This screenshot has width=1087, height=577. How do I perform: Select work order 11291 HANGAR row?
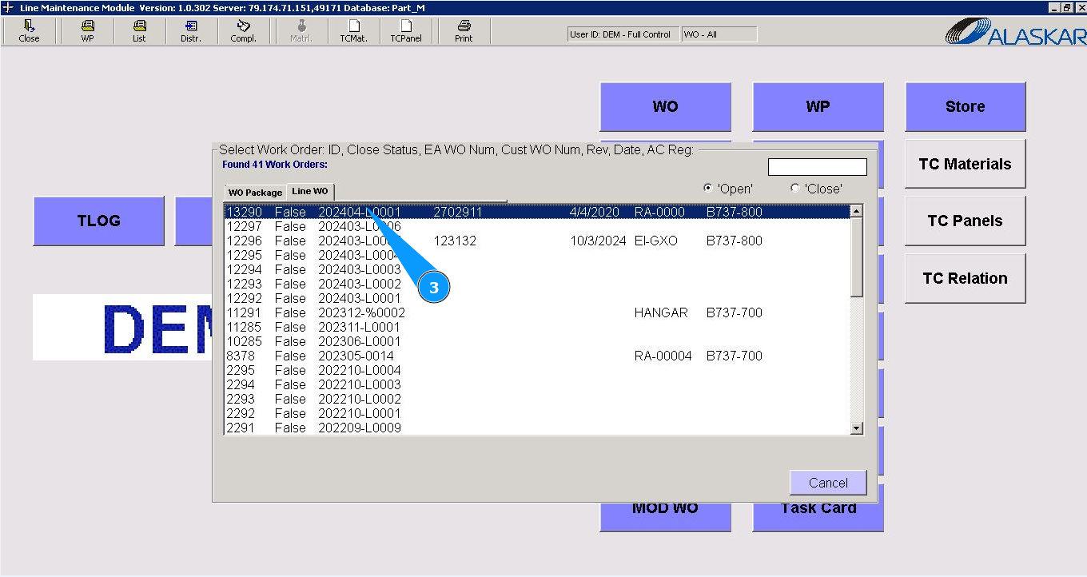536,312
